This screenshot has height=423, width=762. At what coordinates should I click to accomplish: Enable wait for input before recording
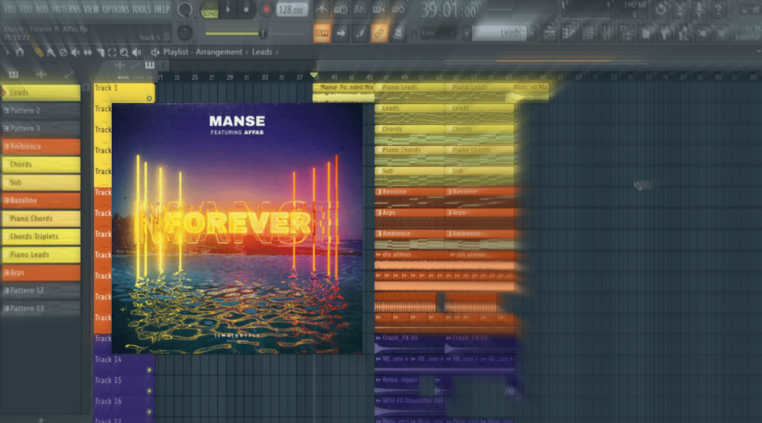[340, 9]
